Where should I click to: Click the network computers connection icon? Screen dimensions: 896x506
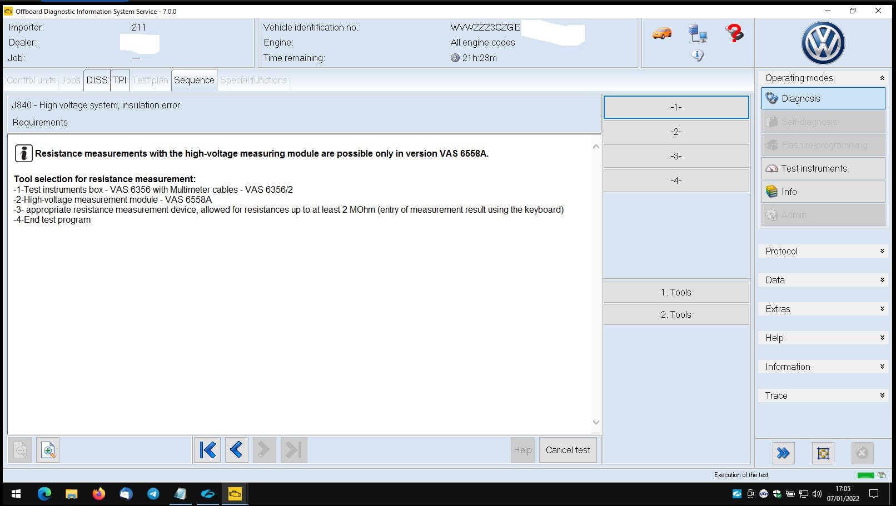(698, 33)
